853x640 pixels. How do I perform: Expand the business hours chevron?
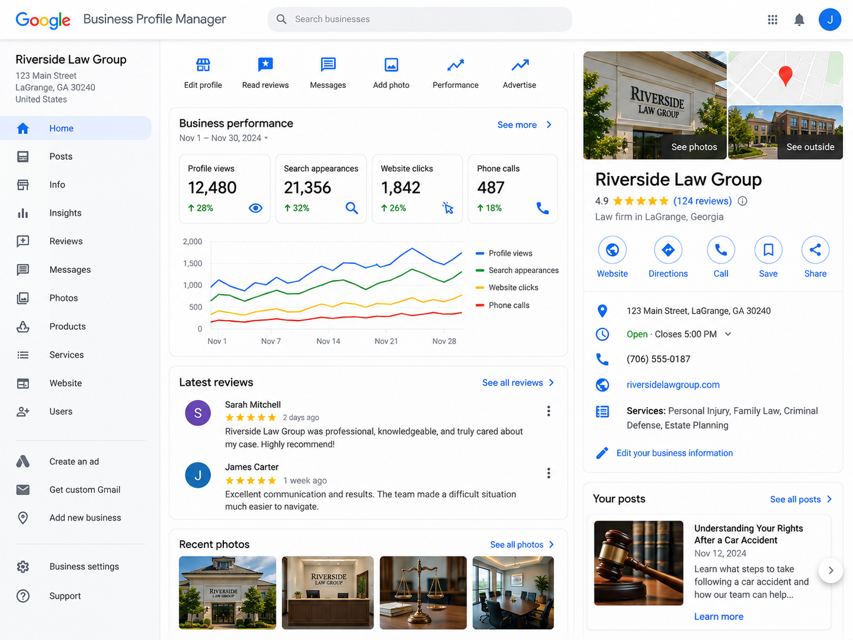click(x=728, y=334)
